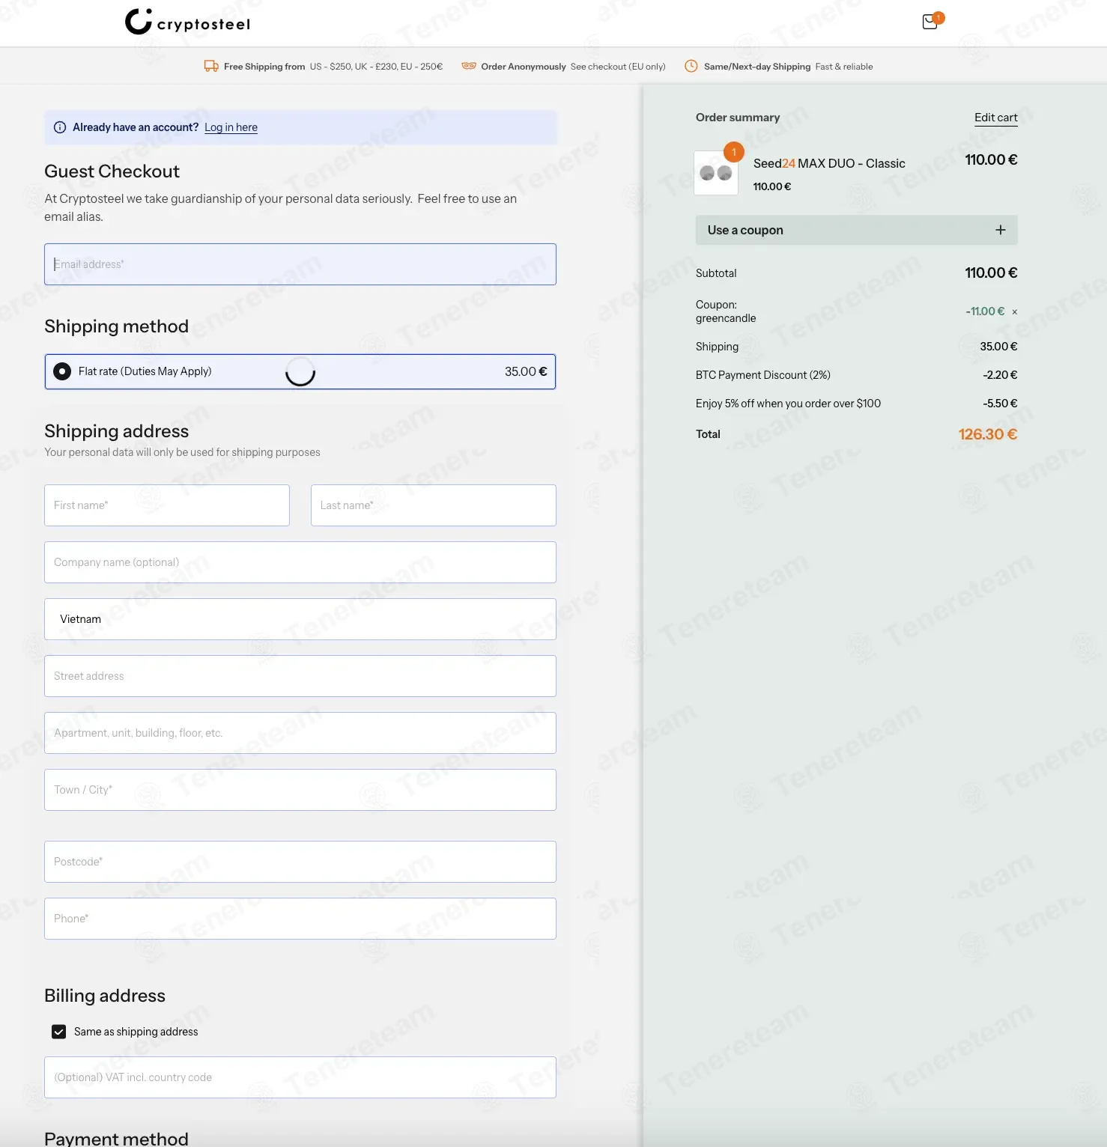
Task: Click the anonymous order mask icon
Action: coord(469,66)
